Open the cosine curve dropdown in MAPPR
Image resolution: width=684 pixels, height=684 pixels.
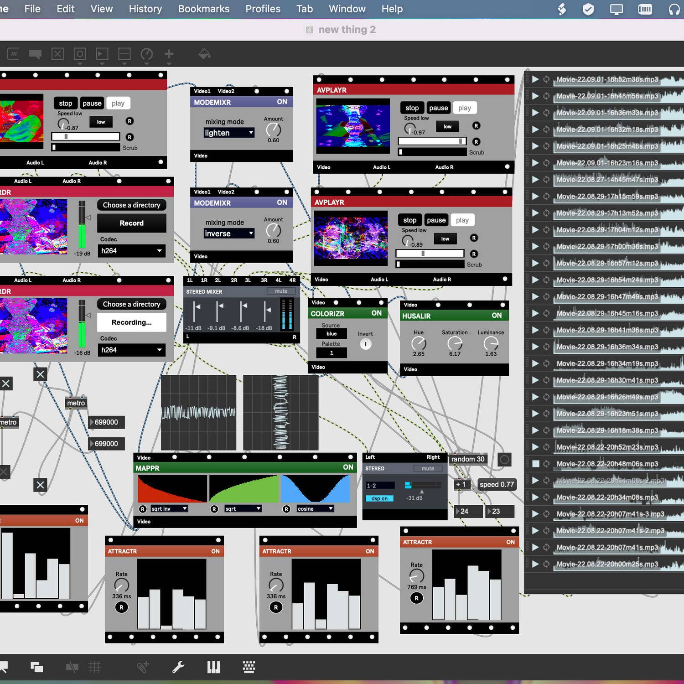(315, 509)
